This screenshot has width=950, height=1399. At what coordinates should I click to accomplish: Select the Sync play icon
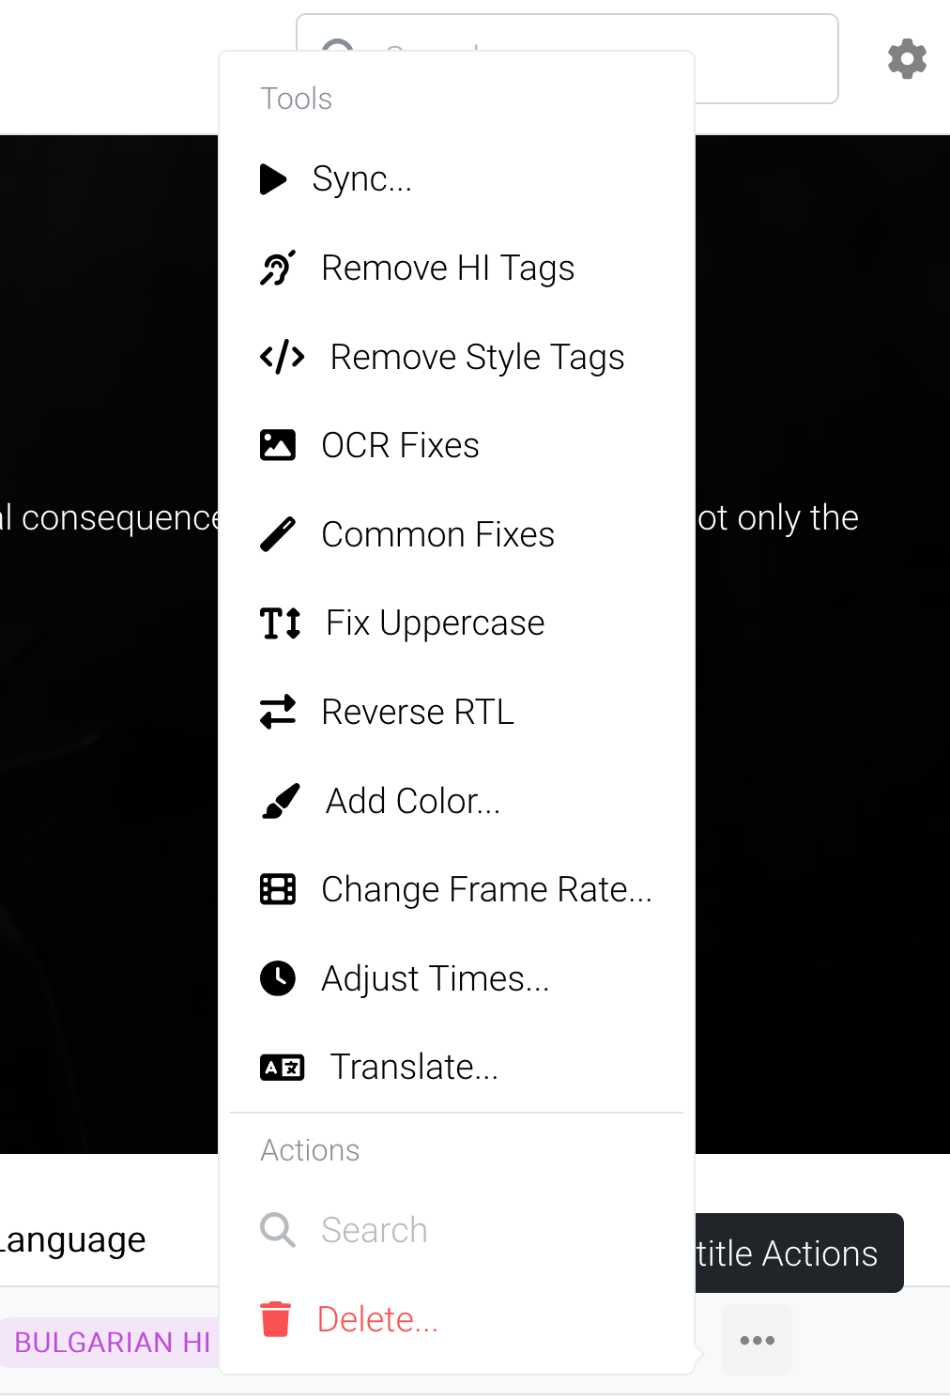[273, 179]
